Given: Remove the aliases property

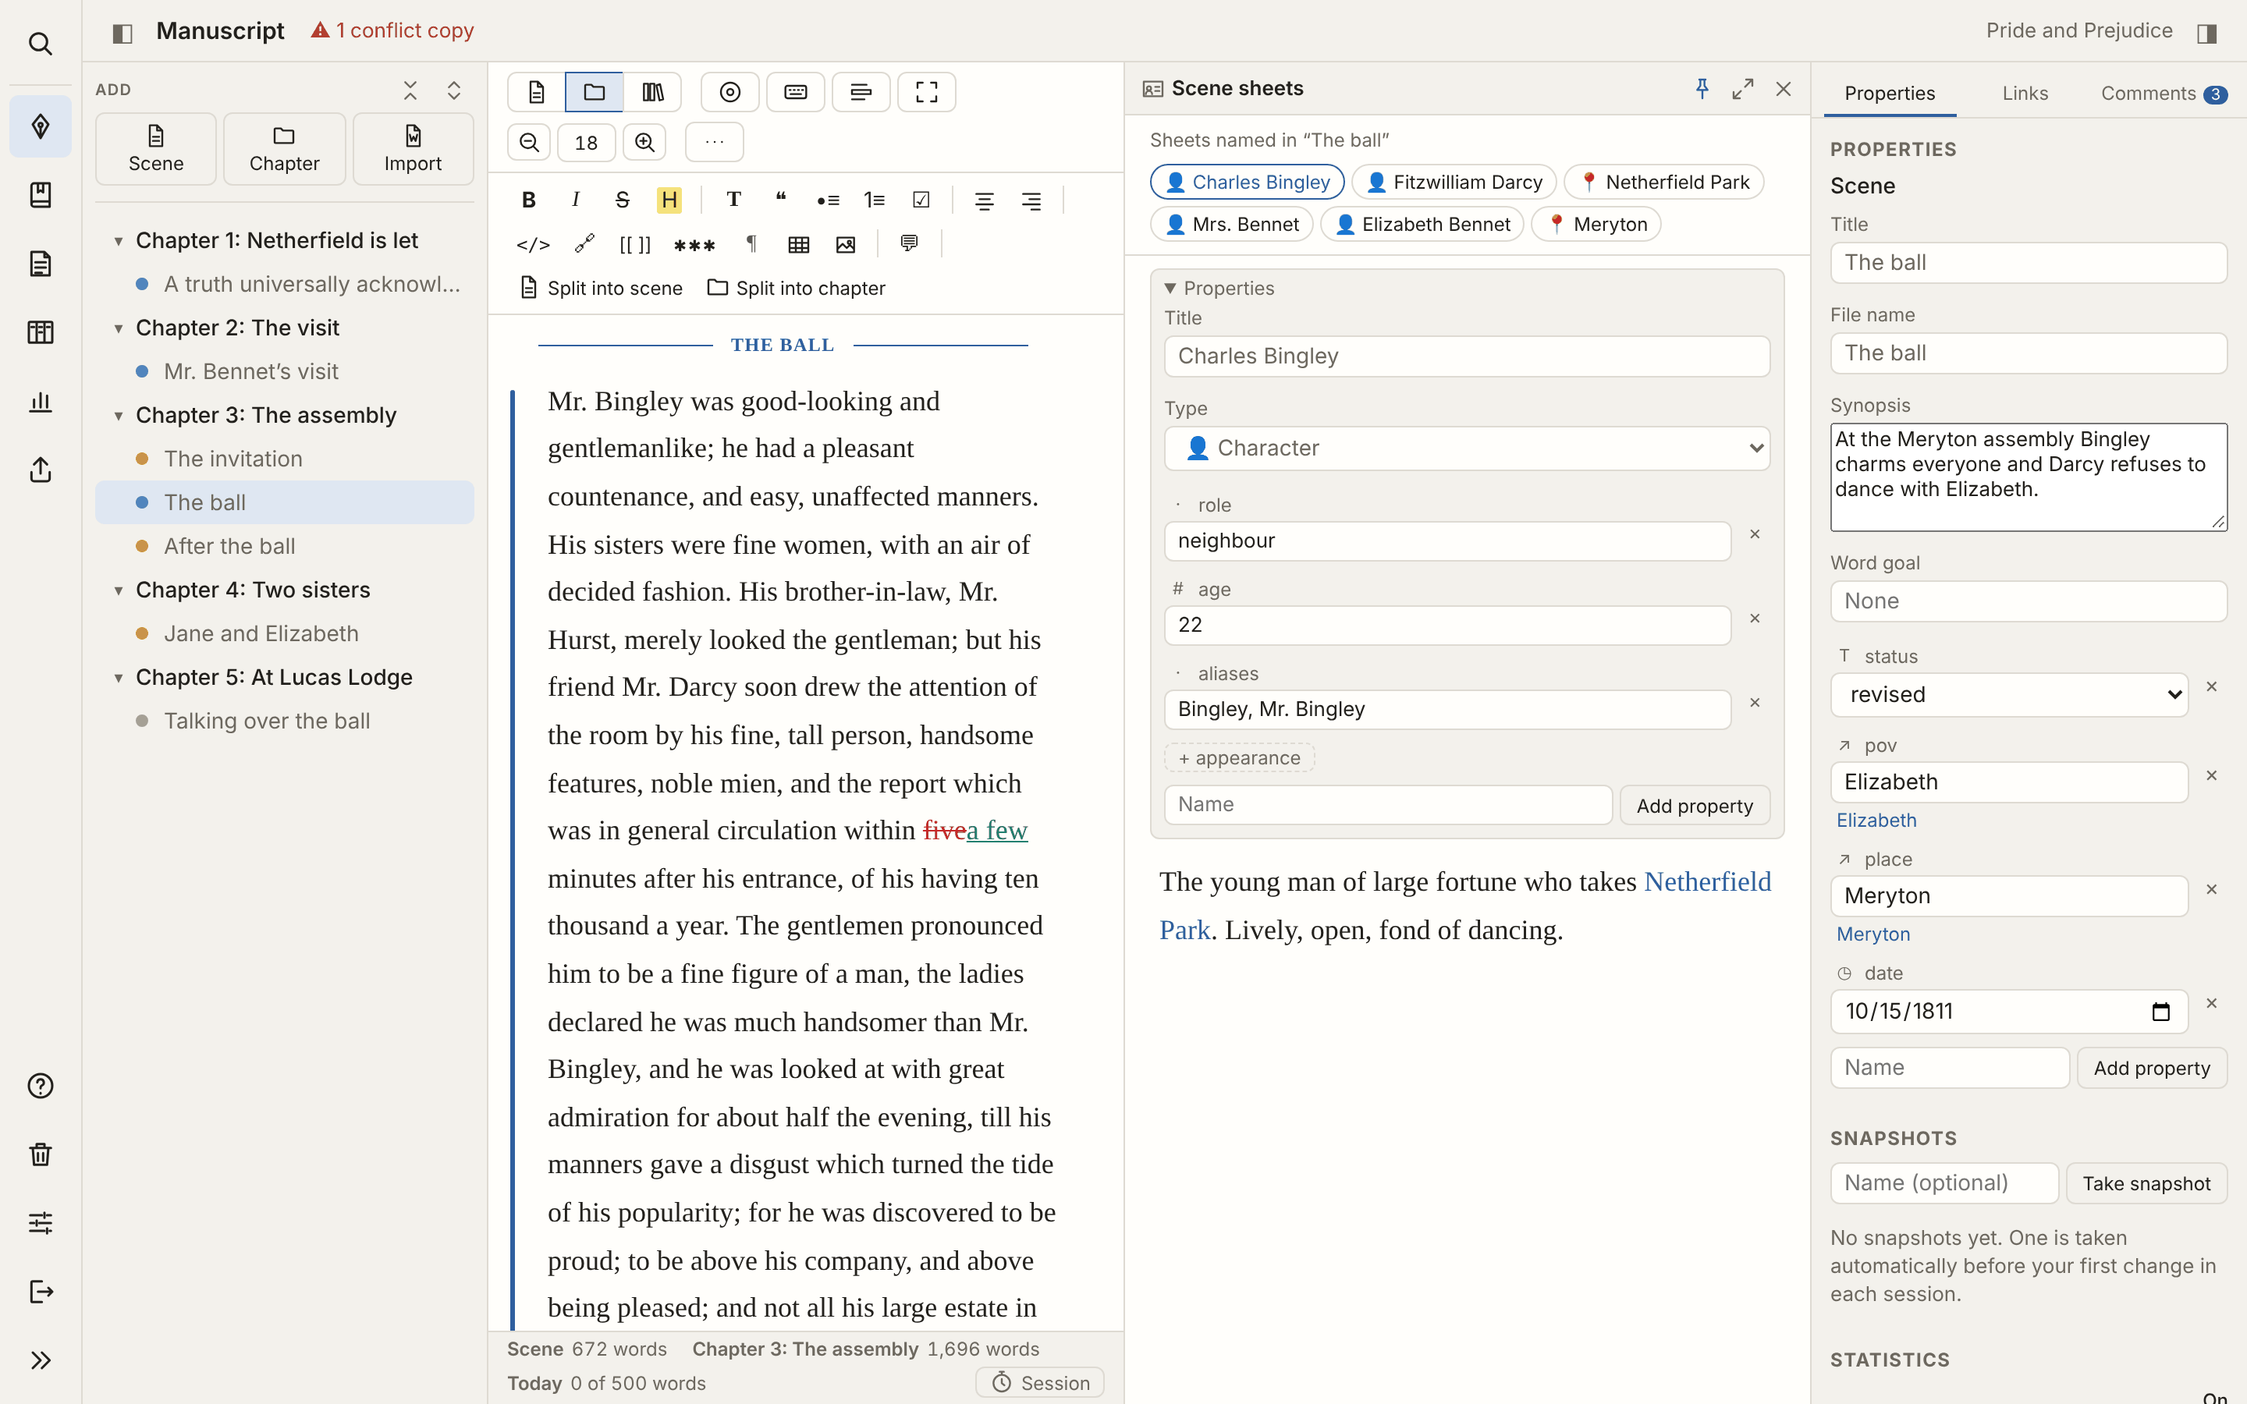Looking at the screenshot, I should point(1755,703).
